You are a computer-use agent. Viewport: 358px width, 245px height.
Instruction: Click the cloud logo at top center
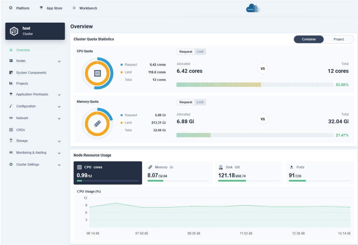[252, 8]
